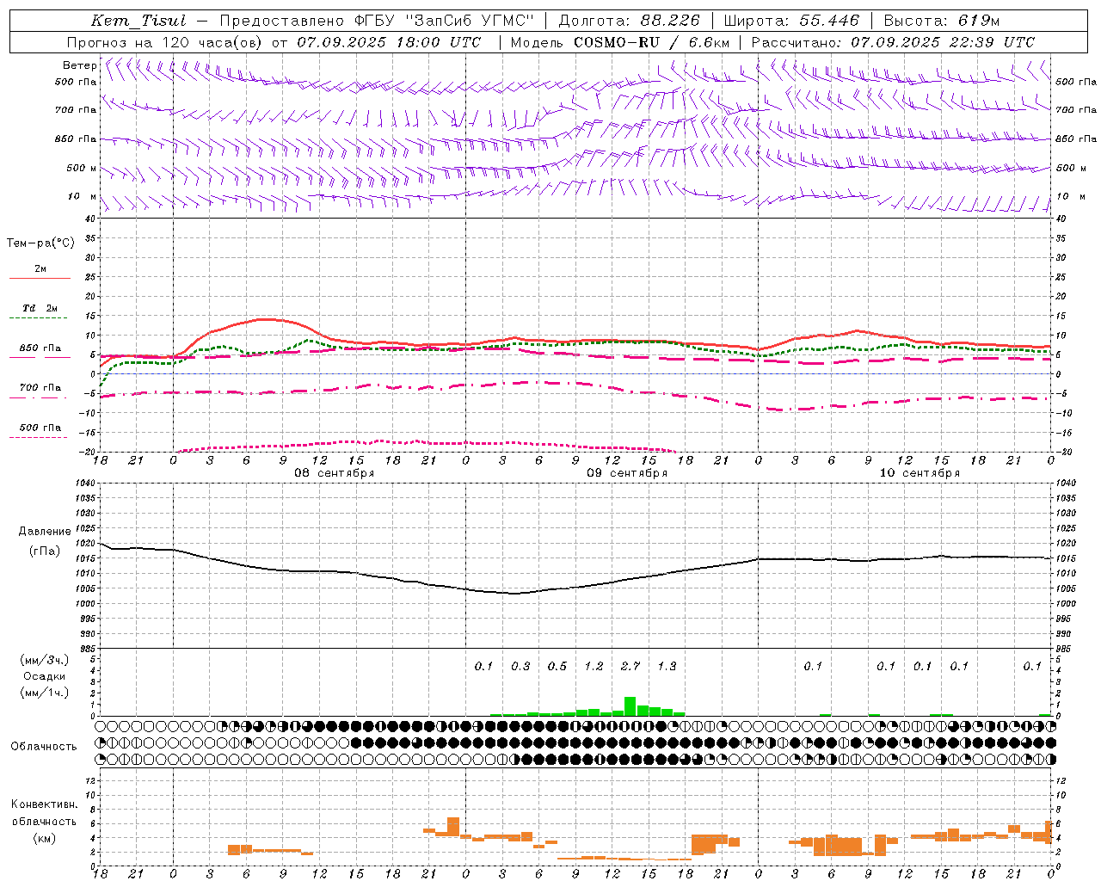1101x881 pixels.
Task: Click the 2.7 precipitation amount value
Action: (630, 666)
